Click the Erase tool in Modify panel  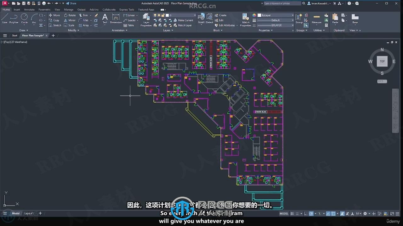(96, 15)
